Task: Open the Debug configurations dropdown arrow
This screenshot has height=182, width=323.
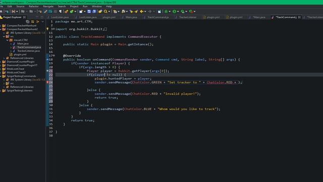Action: click(x=170, y=11)
